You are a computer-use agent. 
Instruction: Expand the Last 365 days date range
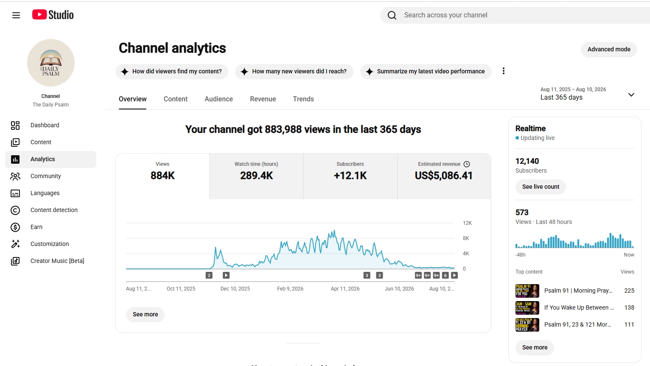(587, 94)
